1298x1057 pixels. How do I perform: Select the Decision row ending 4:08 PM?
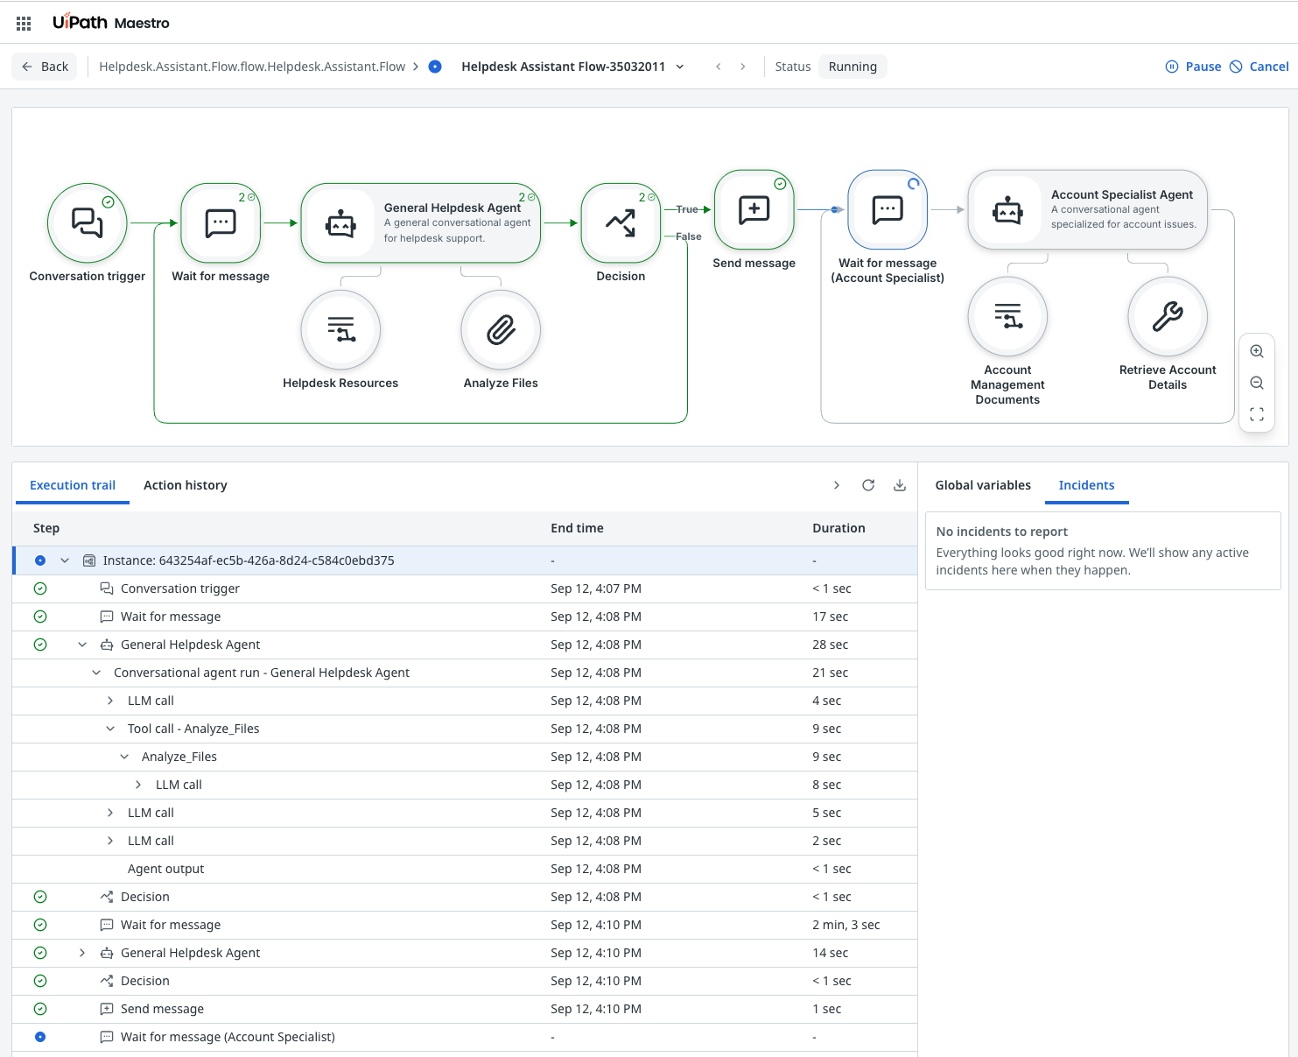point(465,897)
